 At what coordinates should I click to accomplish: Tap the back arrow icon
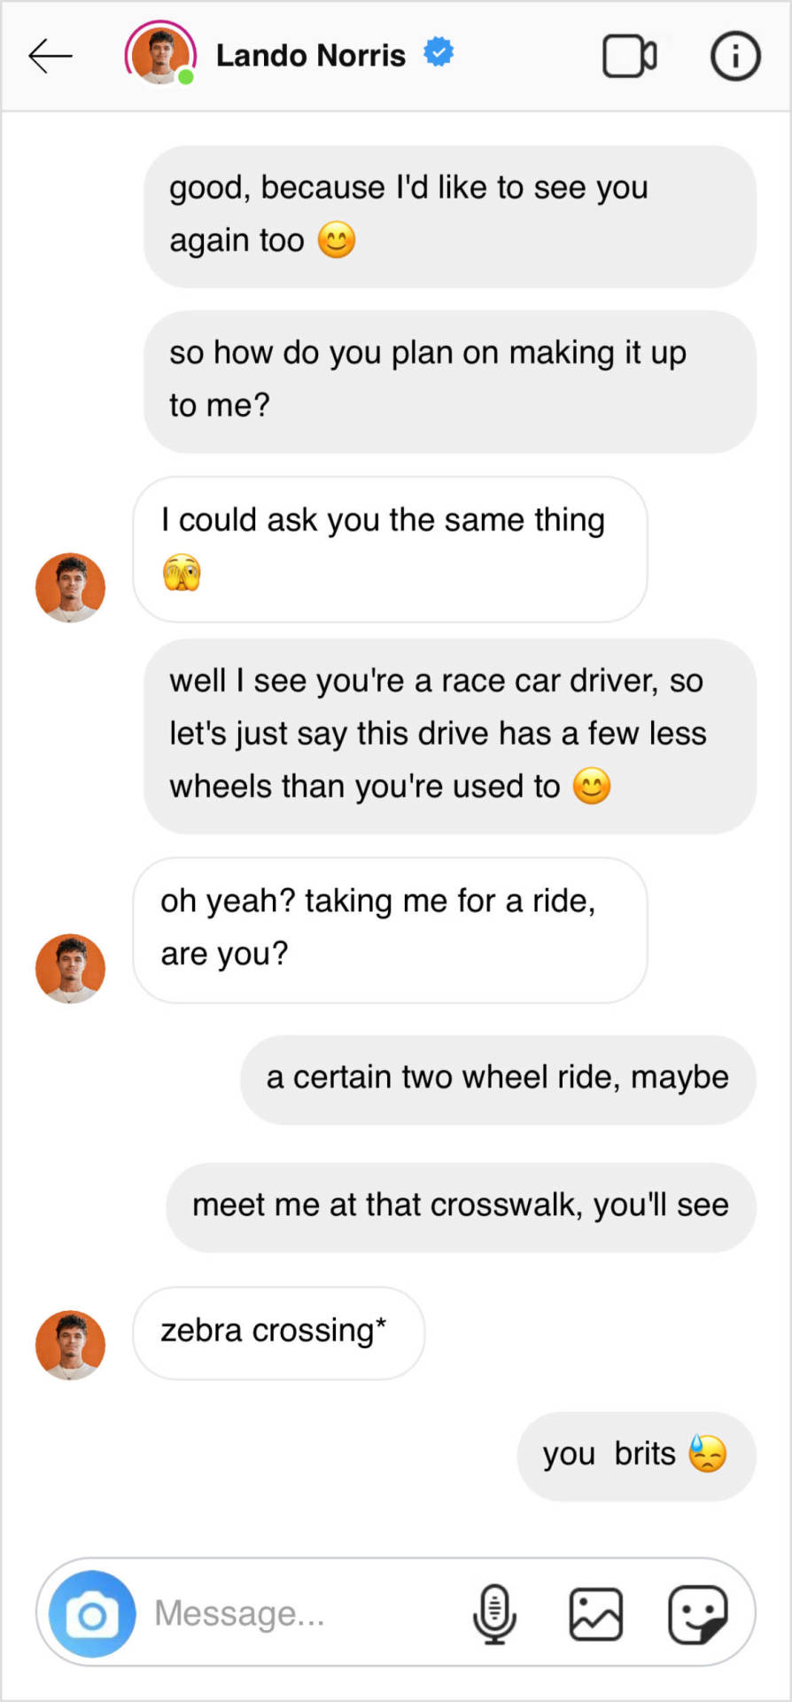tap(50, 56)
